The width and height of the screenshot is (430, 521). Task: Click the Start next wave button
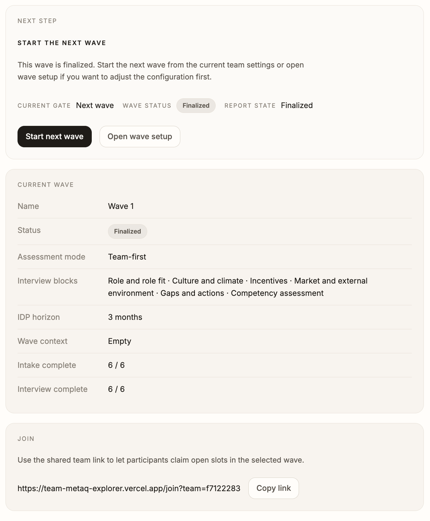54,137
